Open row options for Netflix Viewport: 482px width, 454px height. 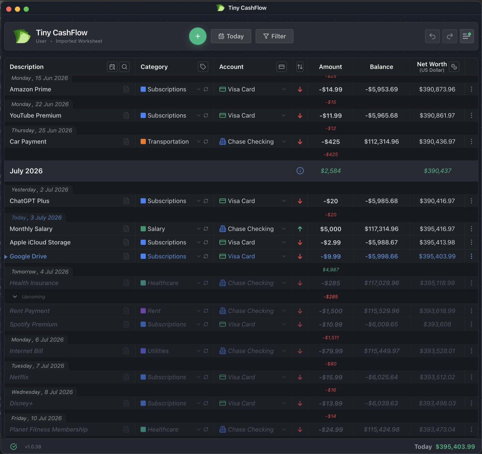471,377
